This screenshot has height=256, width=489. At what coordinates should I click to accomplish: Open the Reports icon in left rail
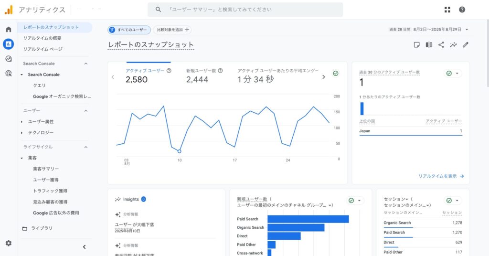(x=9, y=44)
